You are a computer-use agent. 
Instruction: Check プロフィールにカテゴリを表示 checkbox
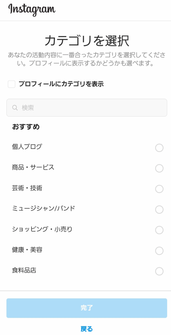[12, 84]
